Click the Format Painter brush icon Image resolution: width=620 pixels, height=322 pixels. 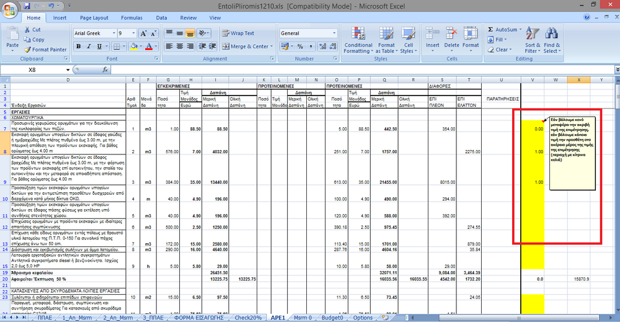pyautogui.click(x=28, y=50)
